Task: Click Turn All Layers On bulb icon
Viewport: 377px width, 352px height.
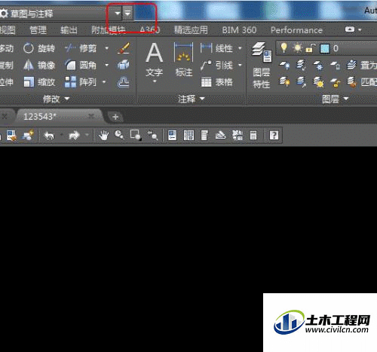Action: 284,82
